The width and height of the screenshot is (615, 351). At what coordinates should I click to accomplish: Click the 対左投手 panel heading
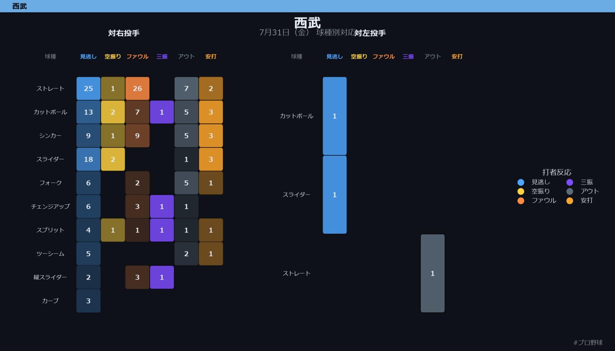[370, 33]
